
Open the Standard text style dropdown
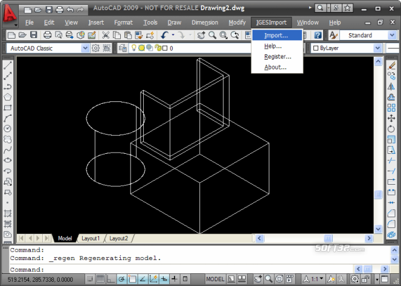point(392,35)
